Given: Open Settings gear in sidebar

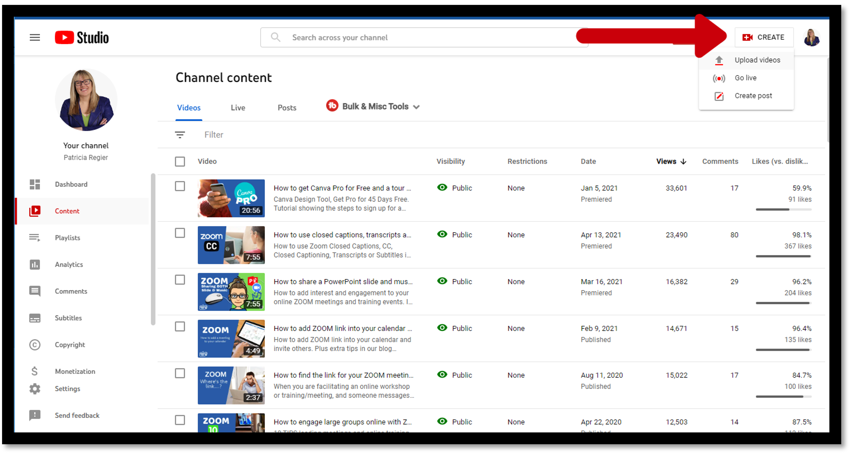Looking at the screenshot, I should [35, 389].
